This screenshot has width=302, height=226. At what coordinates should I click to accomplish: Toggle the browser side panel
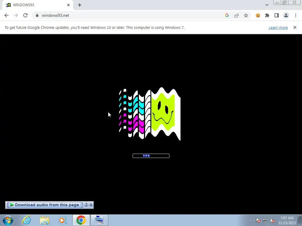pyautogui.click(x=277, y=15)
